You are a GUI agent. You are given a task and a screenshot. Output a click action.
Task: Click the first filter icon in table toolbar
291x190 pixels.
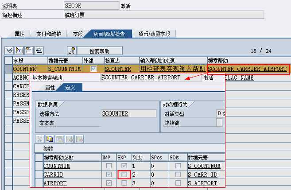click(9, 50)
